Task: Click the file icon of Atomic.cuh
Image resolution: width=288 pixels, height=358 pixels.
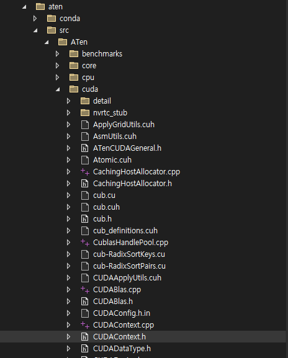Action: click(x=85, y=160)
